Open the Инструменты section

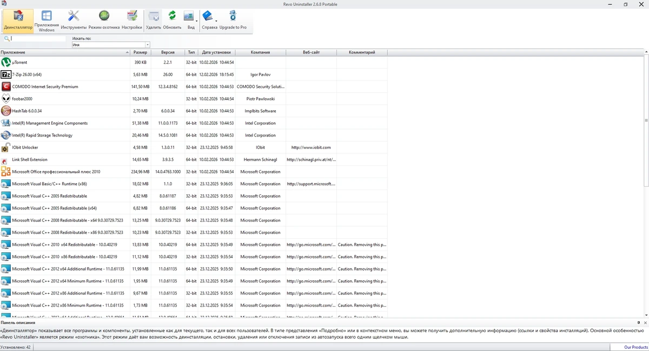[74, 21]
